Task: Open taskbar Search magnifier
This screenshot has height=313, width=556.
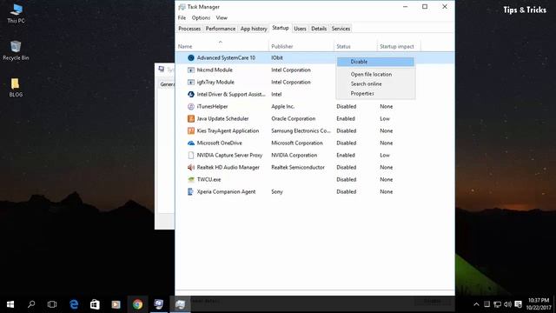Action: (31, 304)
